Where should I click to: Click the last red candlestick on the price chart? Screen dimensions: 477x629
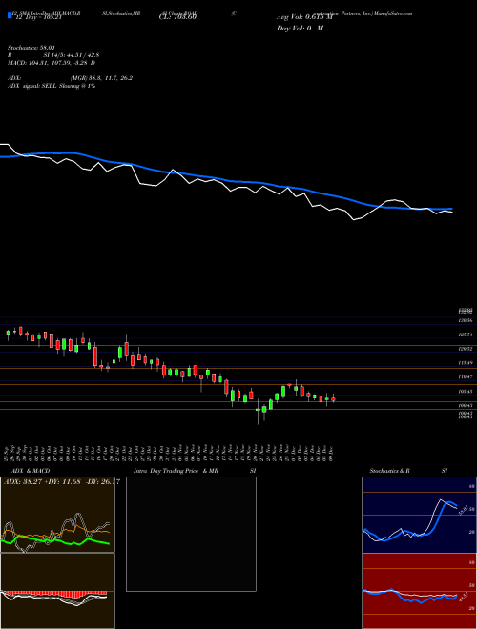(333, 398)
